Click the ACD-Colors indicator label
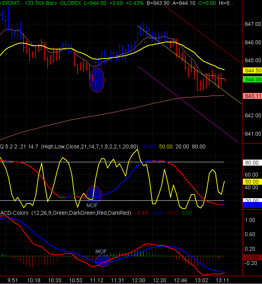The width and height of the screenshot is (262, 284). click(x=65, y=213)
